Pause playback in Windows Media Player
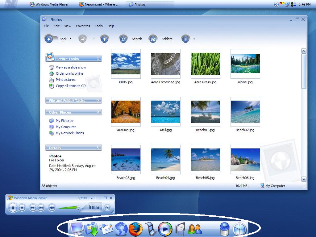 tap(13, 208)
